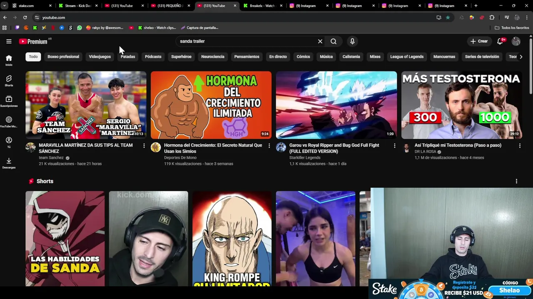Filter by Pódcasts chip
This screenshot has height=299, width=533.
click(153, 56)
